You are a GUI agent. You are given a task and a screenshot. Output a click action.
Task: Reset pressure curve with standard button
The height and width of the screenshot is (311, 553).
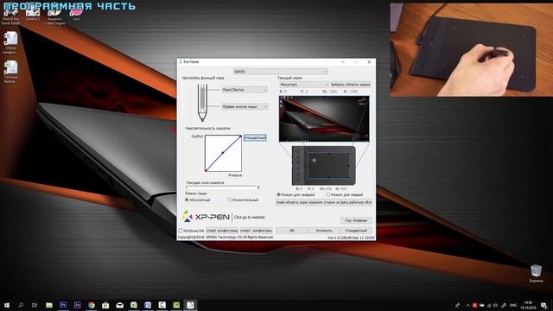point(255,138)
